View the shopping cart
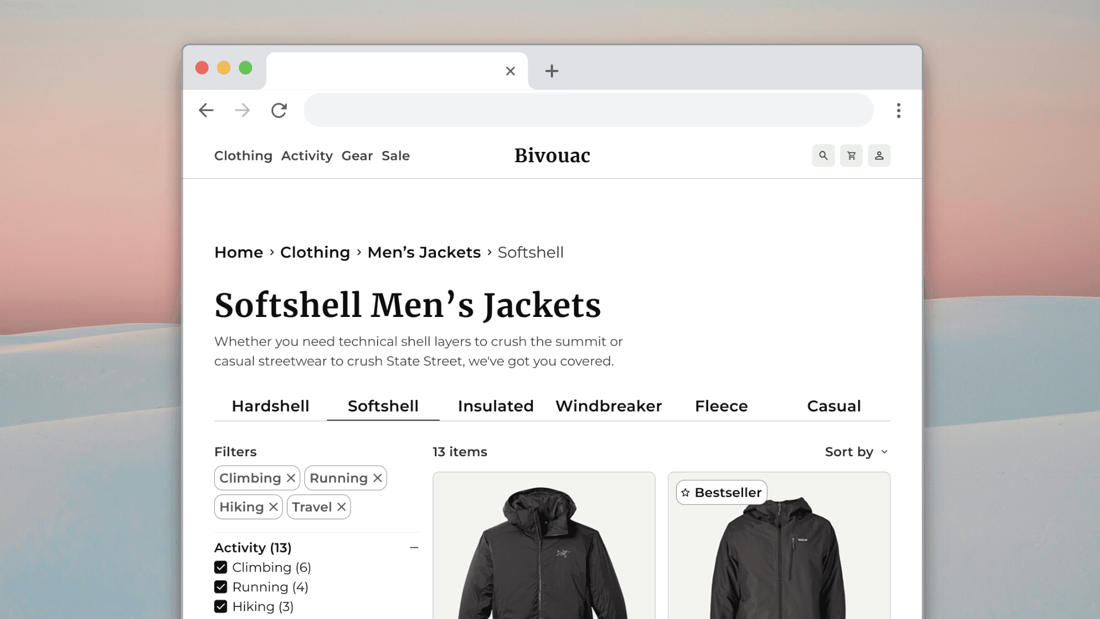Viewport: 1100px width, 619px height. tap(851, 155)
